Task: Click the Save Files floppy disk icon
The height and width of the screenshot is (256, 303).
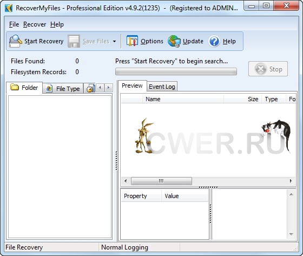Action: (x=74, y=41)
